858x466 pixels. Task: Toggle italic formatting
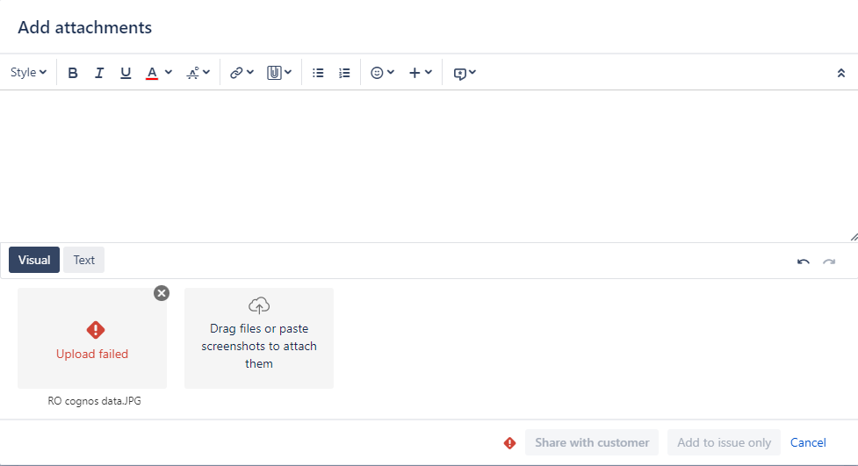99,73
